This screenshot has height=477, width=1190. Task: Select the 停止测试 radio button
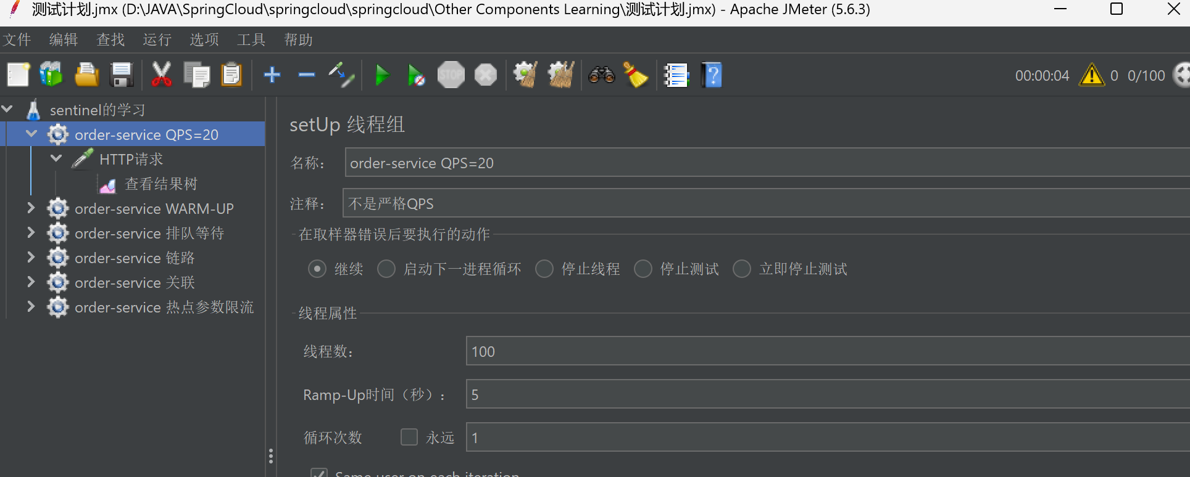[x=643, y=269]
